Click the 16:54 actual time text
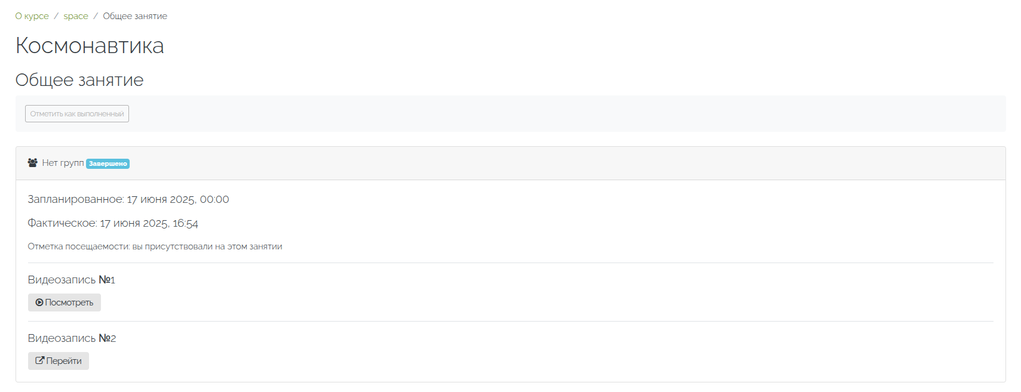 tap(185, 223)
